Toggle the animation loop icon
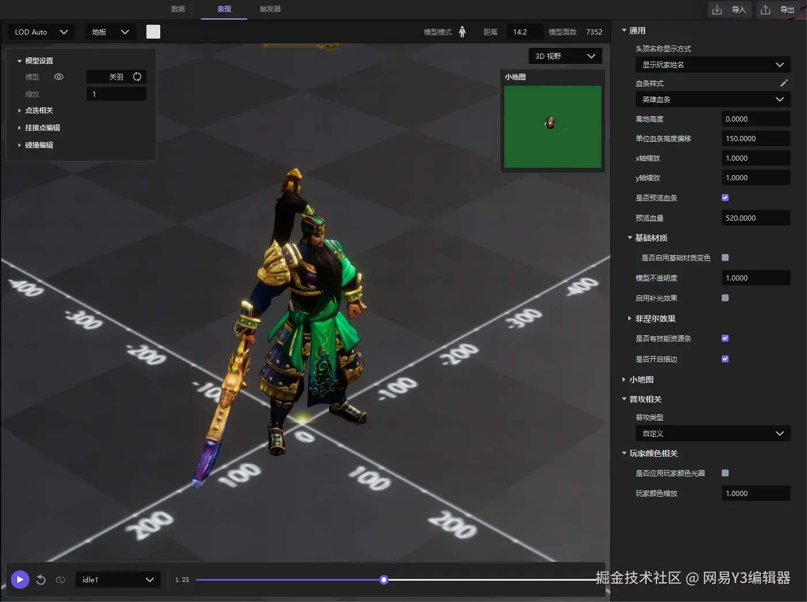The width and height of the screenshot is (807, 602). point(61,580)
